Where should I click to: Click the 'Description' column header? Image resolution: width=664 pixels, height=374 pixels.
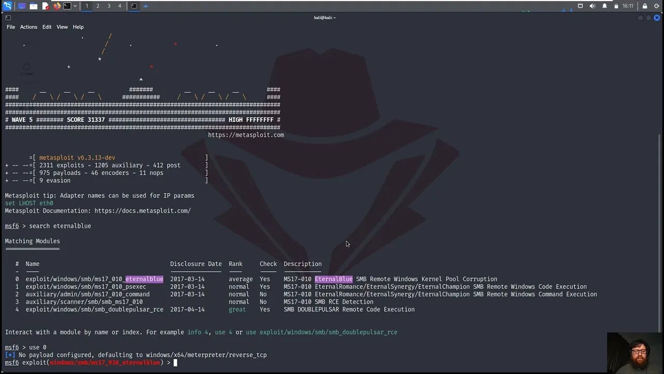coord(302,264)
